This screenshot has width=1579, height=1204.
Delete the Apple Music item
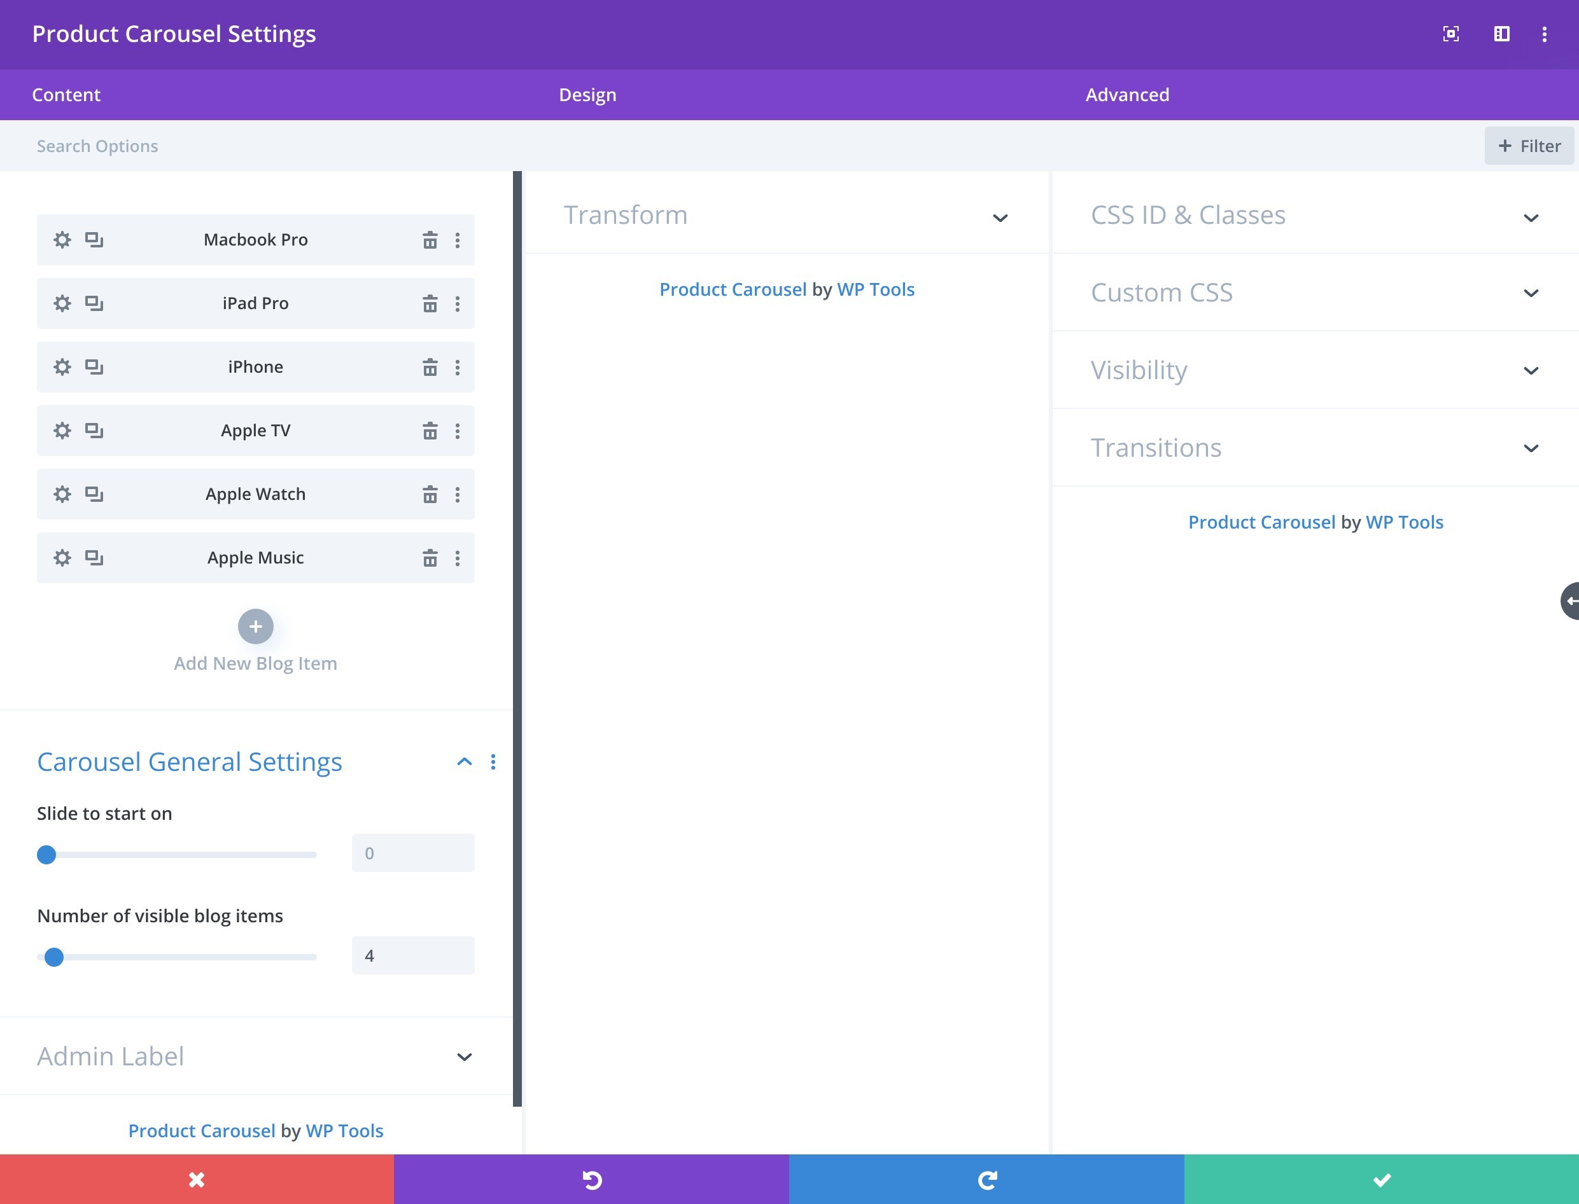430,558
